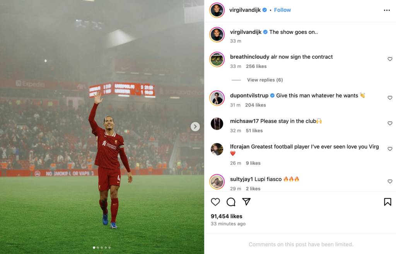This screenshot has width=396, height=254.
Task: Open dupontvilstrup profile picture
Action: tap(217, 98)
